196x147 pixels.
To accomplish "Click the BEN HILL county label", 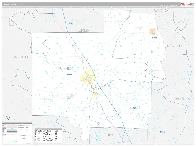I will (x=175, y=46).
